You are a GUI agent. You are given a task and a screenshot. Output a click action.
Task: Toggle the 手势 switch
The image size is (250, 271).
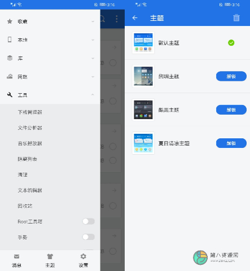(x=89, y=237)
